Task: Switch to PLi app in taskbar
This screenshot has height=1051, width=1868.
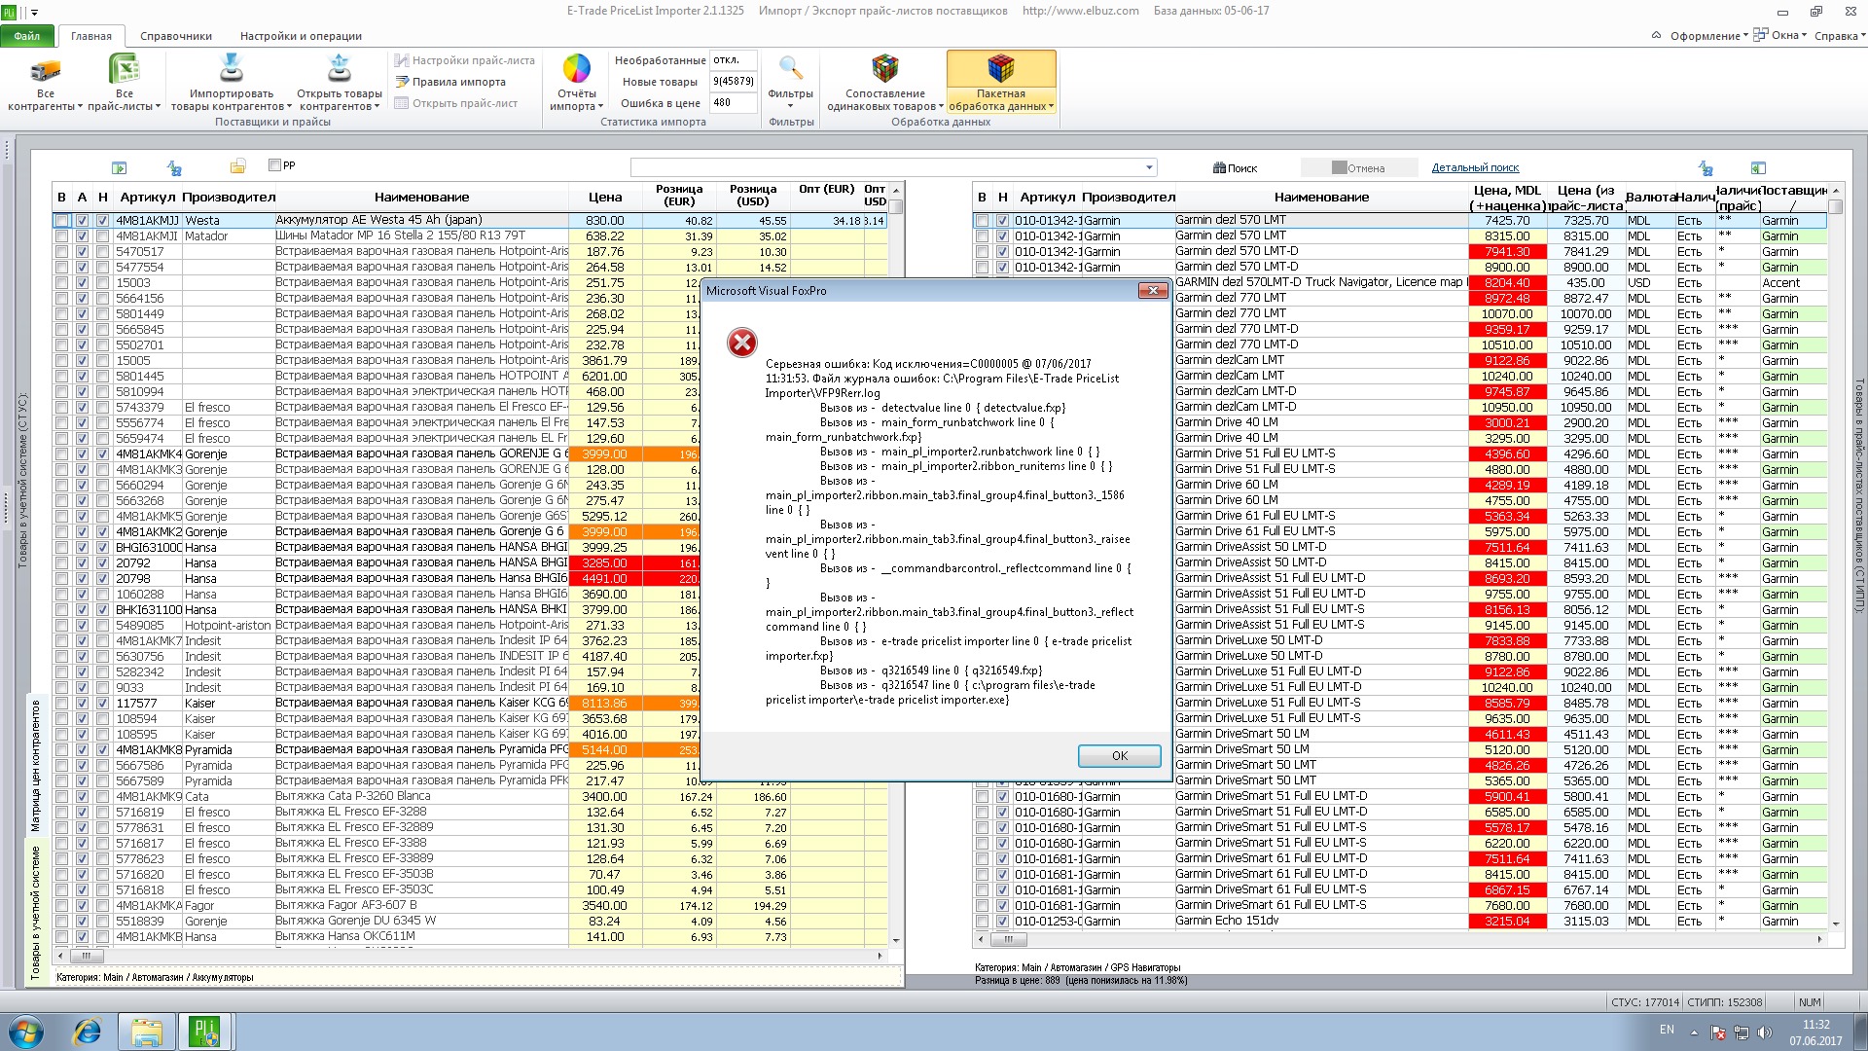Action: (204, 1031)
